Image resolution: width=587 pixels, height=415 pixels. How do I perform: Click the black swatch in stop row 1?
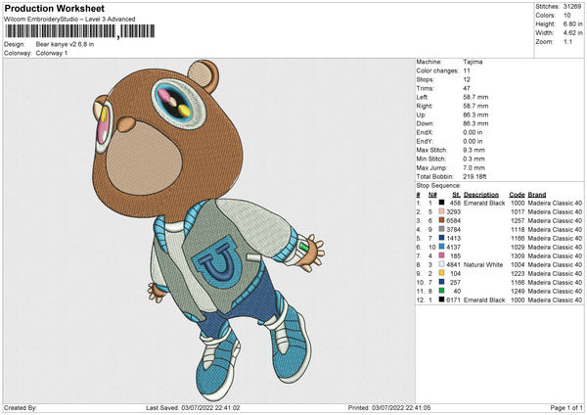[442, 203]
